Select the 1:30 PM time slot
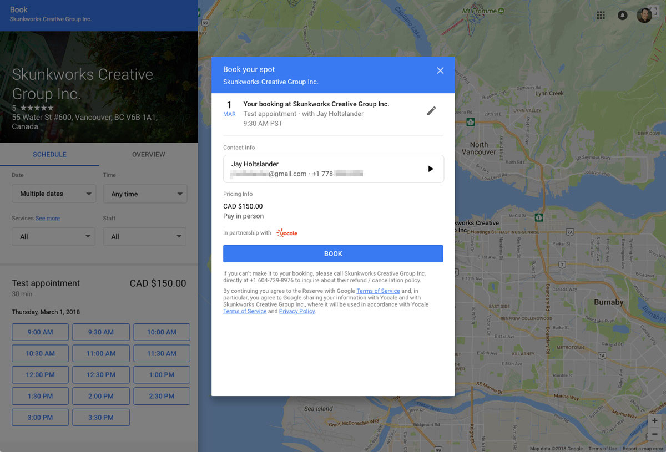This screenshot has width=666, height=452. 40,396
